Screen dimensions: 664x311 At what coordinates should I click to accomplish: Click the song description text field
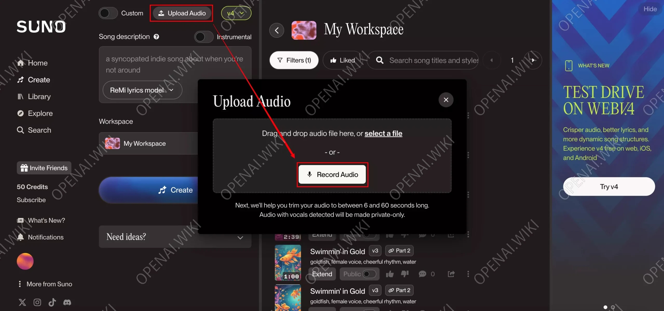[x=175, y=64]
